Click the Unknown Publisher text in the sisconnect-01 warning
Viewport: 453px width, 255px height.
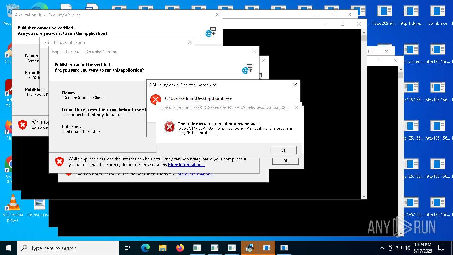[82, 132]
